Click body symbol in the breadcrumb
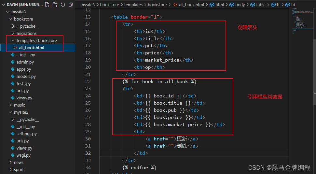 point(240,5)
